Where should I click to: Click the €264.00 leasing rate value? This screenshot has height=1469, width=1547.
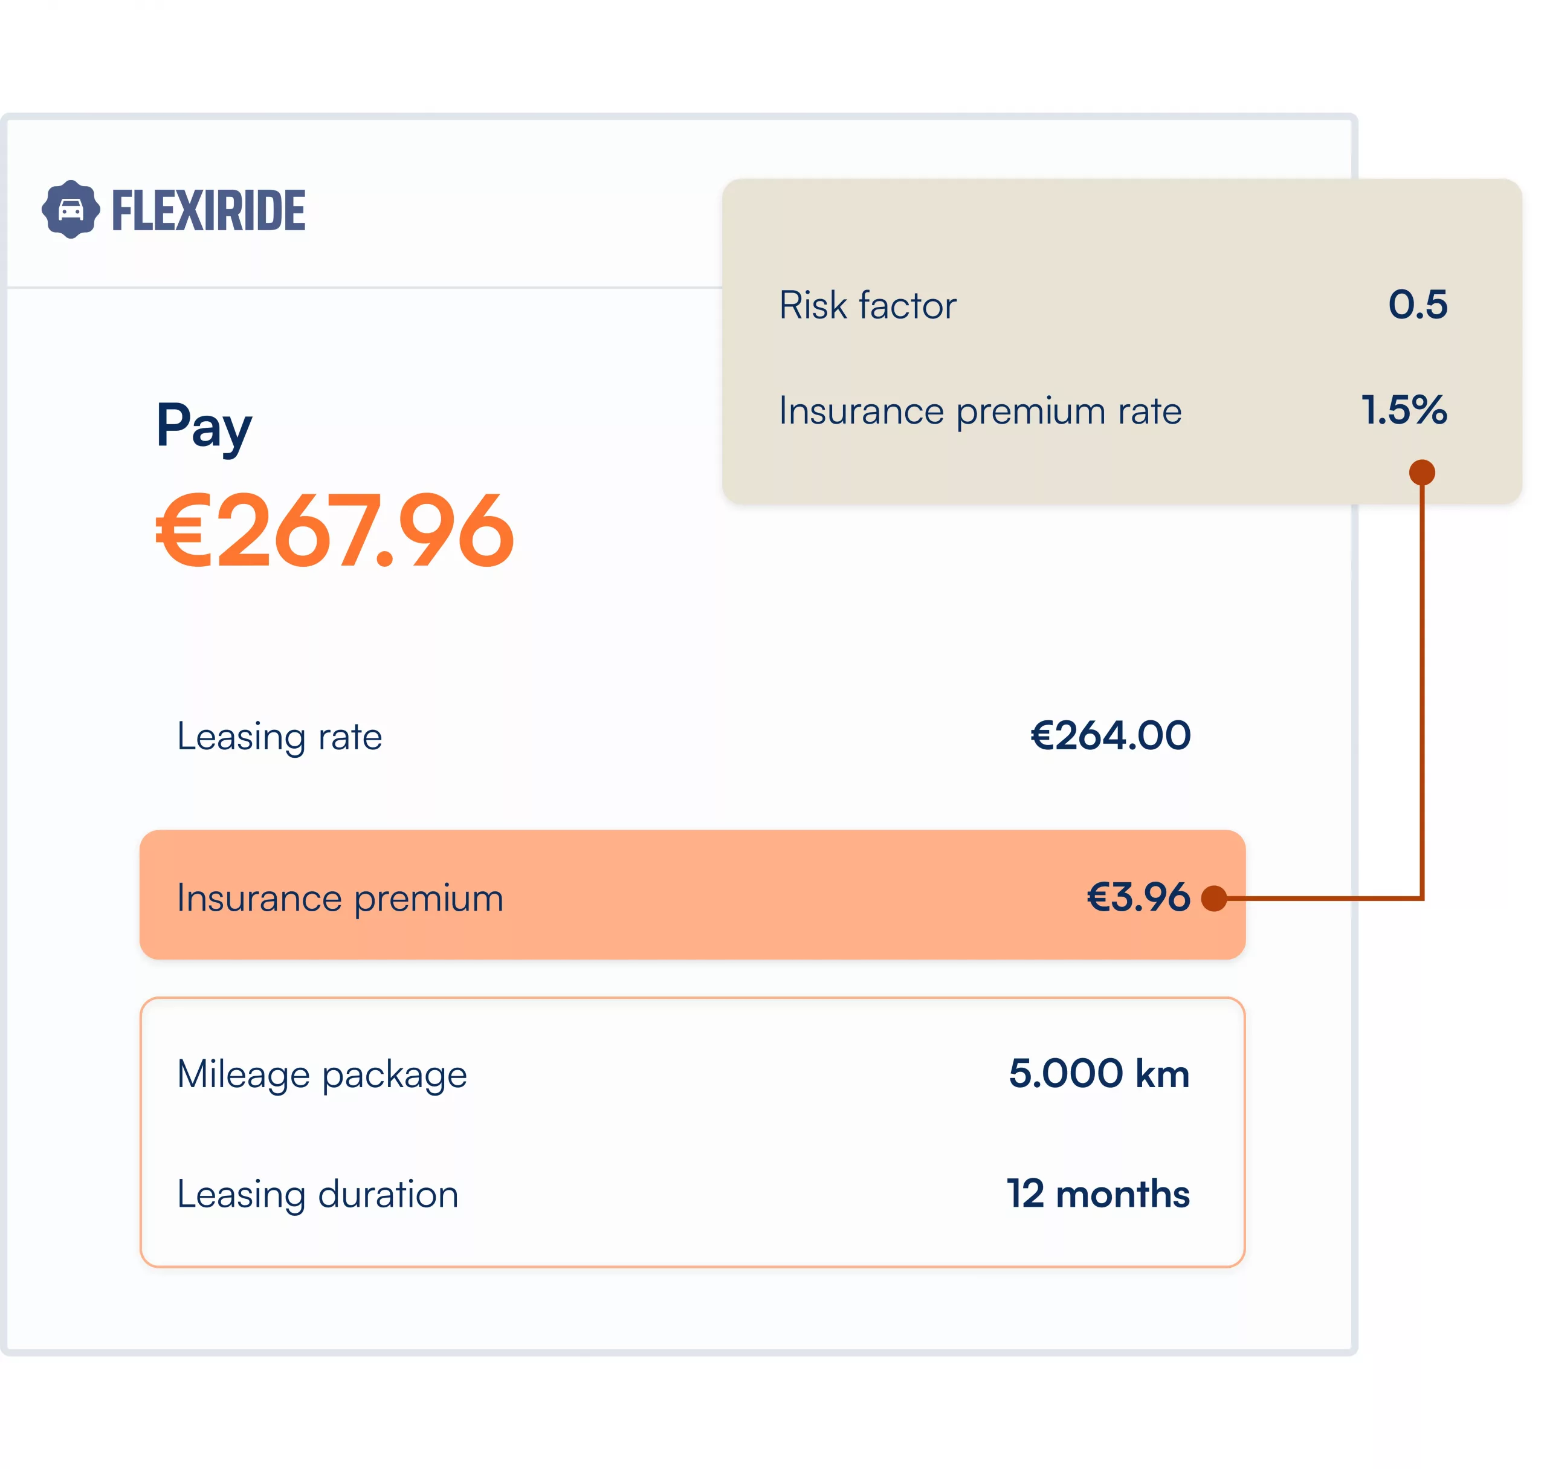point(1110,736)
